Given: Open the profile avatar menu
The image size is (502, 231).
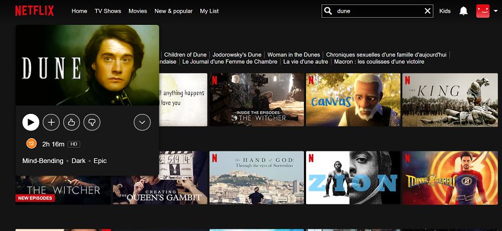Looking at the screenshot, I should 483,11.
